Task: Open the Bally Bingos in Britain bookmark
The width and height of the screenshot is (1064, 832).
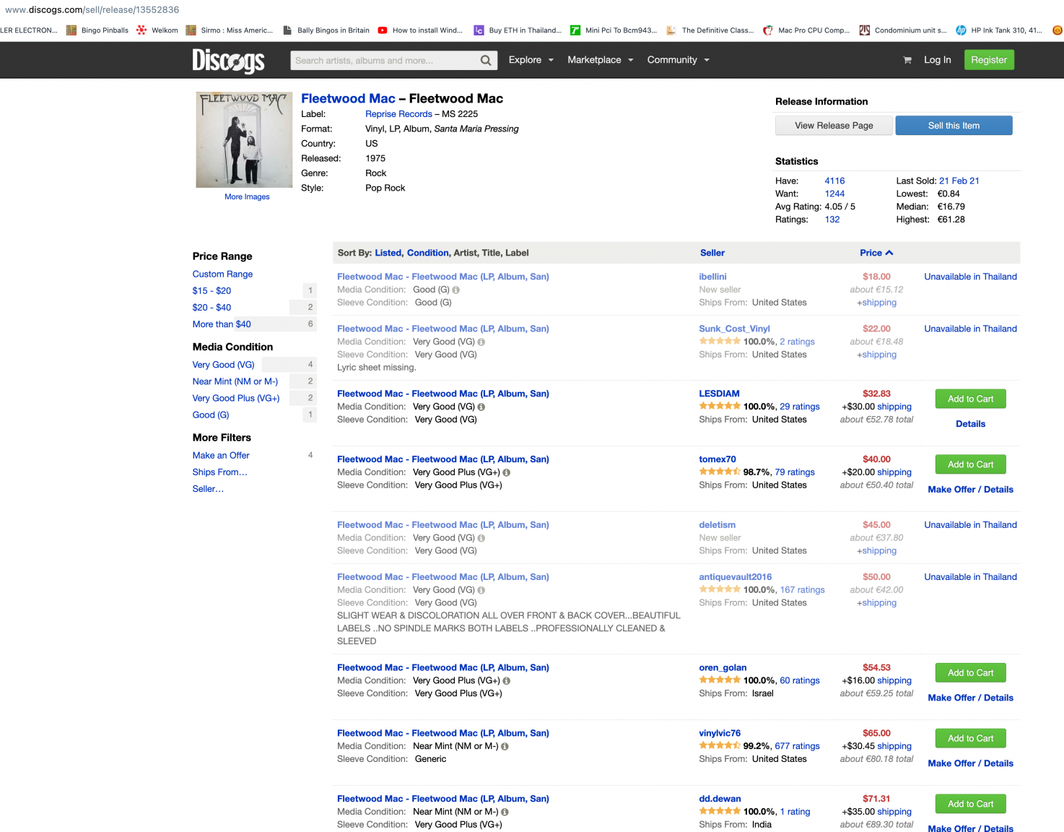Action: click(x=326, y=30)
